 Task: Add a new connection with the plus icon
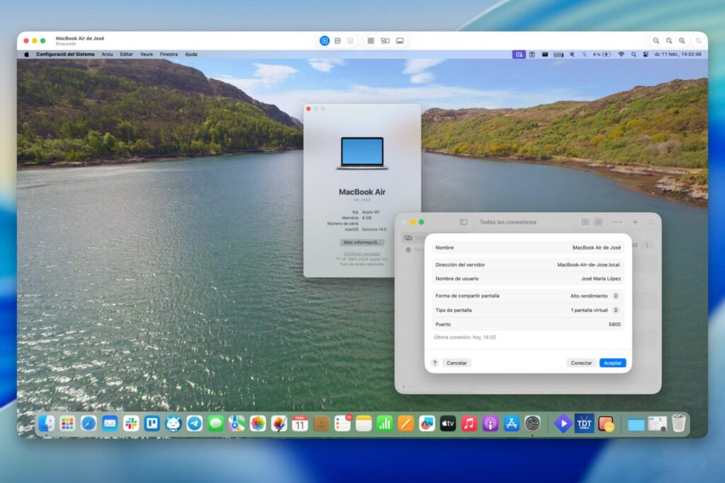point(636,221)
